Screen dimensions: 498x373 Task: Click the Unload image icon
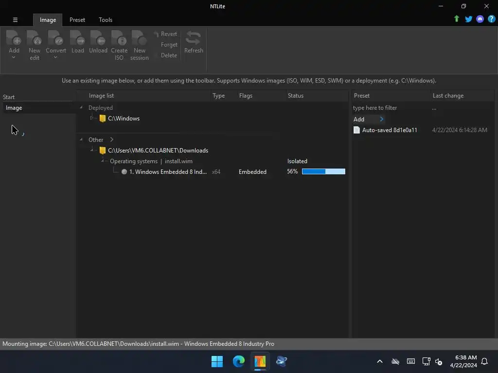pyautogui.click(x=98, y=38)
